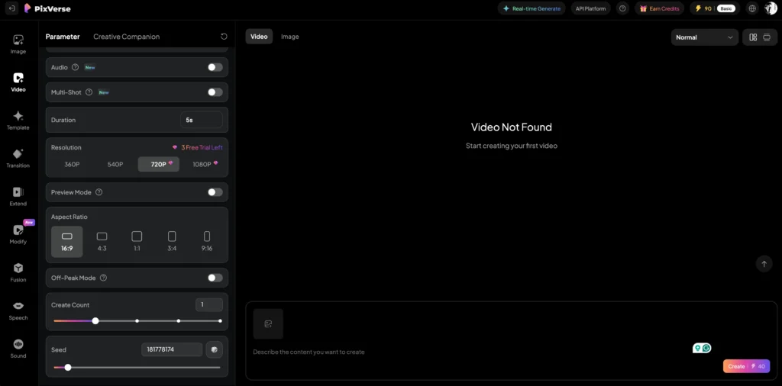Select 720P resolution
Screen dimensions: 782x386
pos(159,164)
